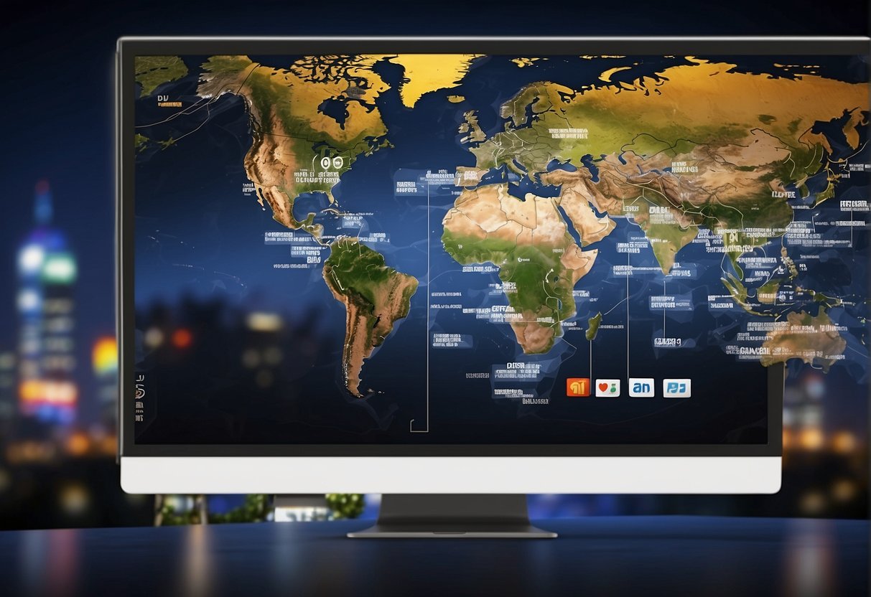Click the bracket marker at the vertical line's base

[x=419, y=426]
